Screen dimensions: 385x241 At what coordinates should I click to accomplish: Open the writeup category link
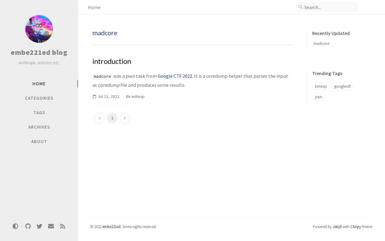click(138, 96)
